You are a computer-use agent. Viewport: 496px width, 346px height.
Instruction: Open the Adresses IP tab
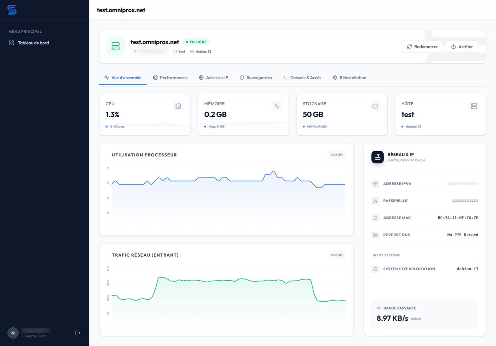point(213,78)
